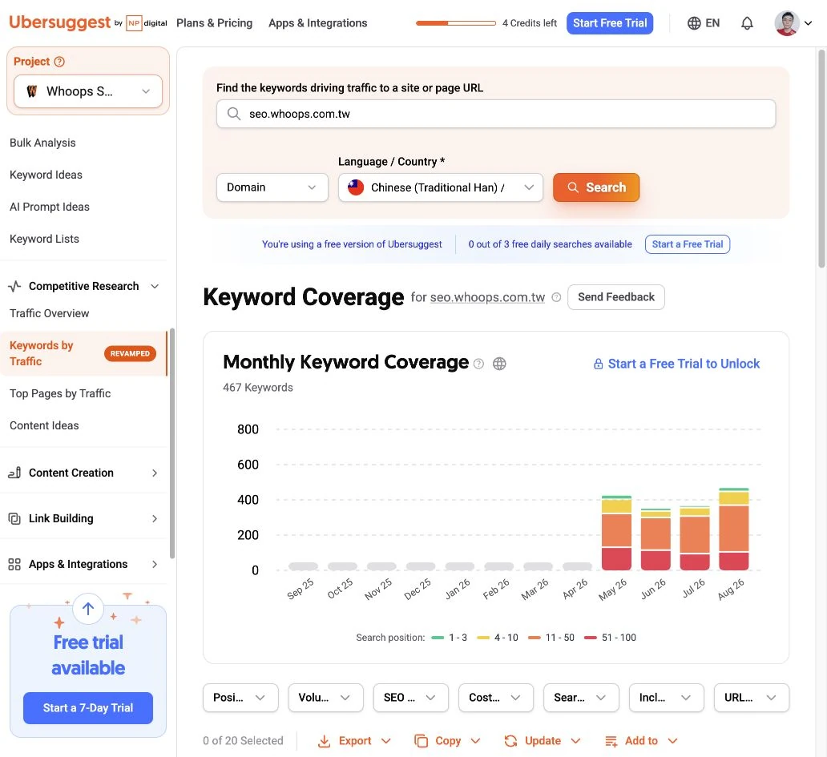The width and height of the screenshot is (827, 757).
Task: Click the Ubersuggest logo
Action: [x=60, y=22]
